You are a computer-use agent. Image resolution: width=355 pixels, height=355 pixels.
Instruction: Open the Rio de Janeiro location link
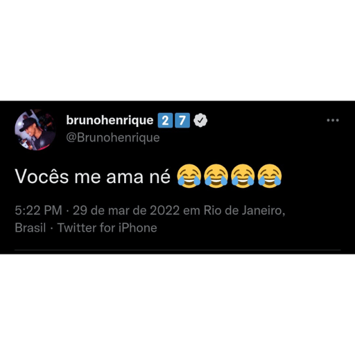[243, 211]
